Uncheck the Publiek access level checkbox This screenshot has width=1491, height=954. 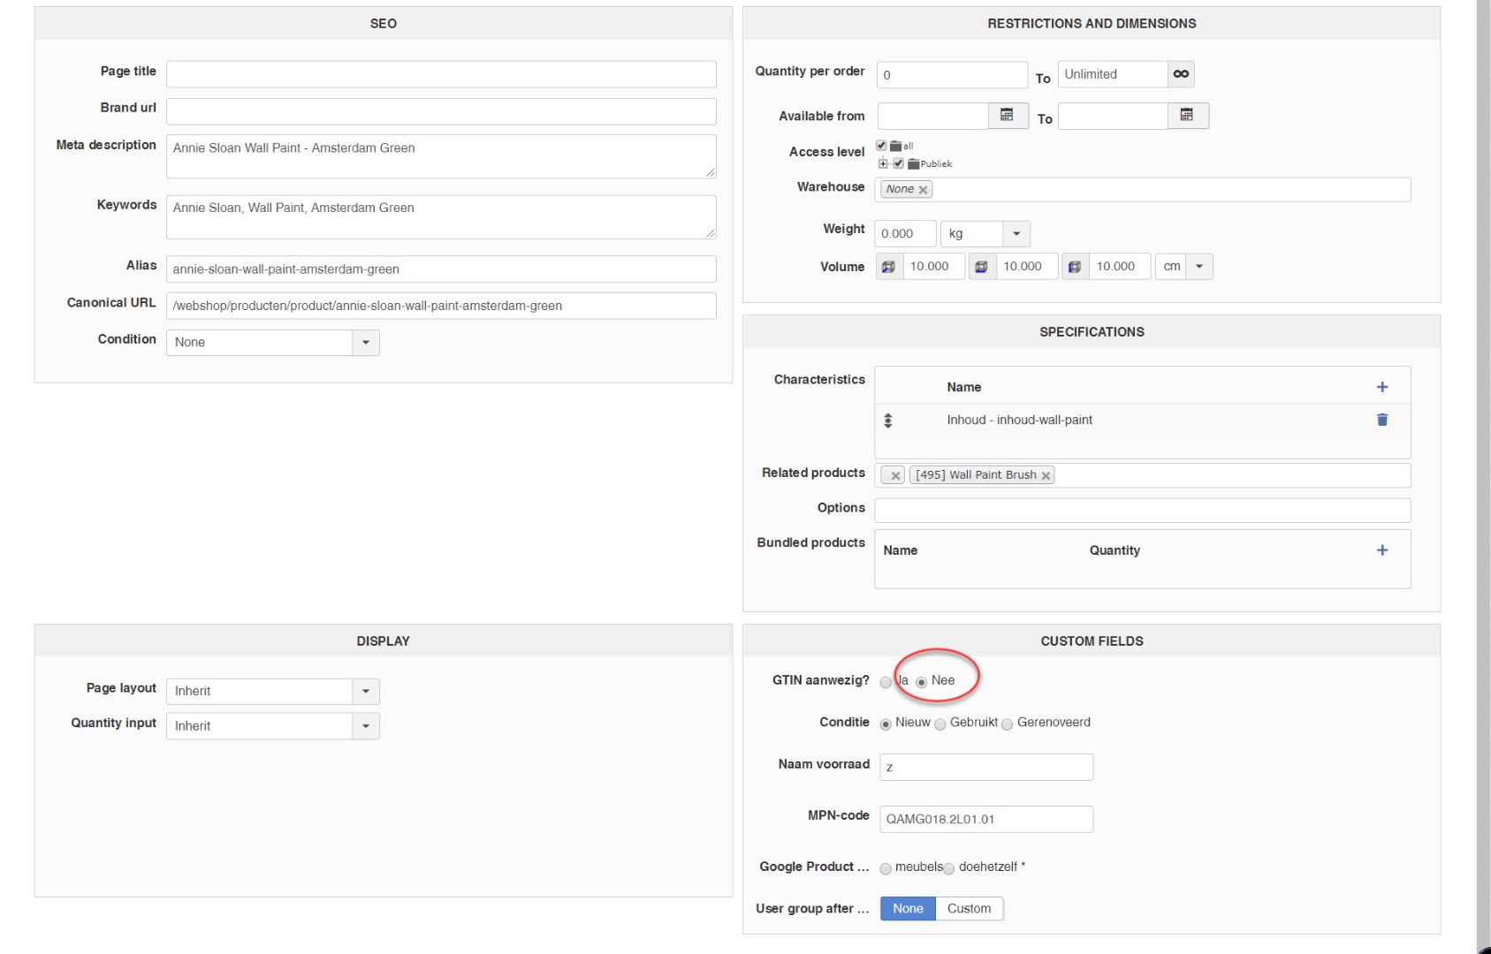898,163
